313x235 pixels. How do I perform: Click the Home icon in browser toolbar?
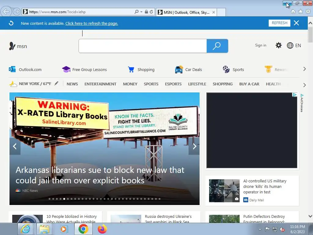[293, 12]
